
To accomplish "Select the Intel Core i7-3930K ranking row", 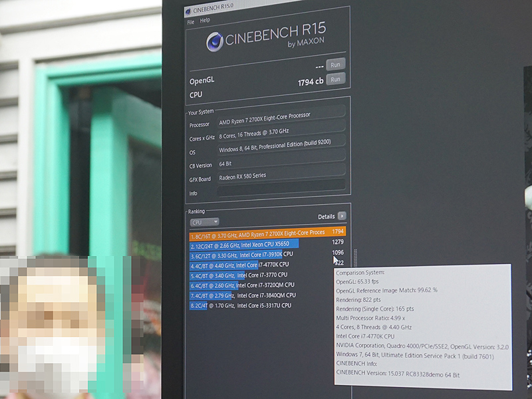I will coord(267,255).
